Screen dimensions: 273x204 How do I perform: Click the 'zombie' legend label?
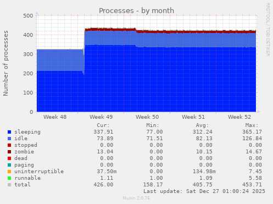pos(24,152)
